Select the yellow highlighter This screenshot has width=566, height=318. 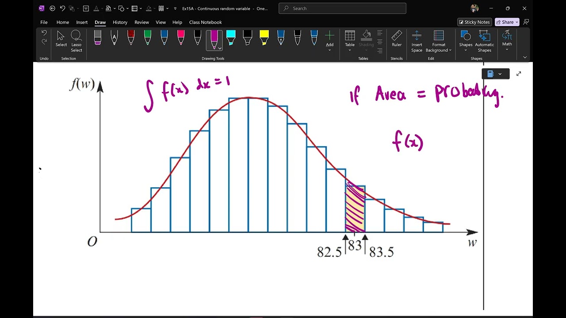click(264, 38)
